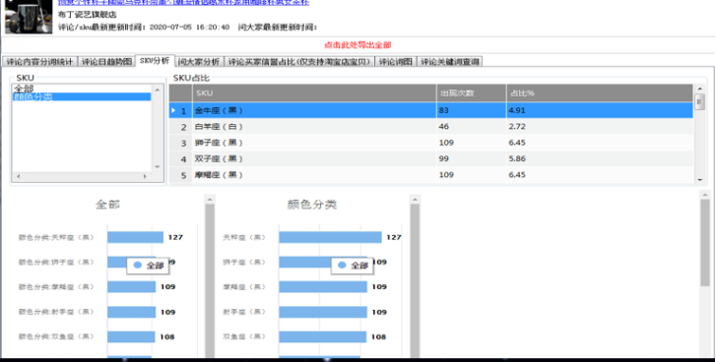This screenshot has width=716, height=362.
Task: Toggle the 全部 legend in the 全部 chart
Action: tap(148, 266)
